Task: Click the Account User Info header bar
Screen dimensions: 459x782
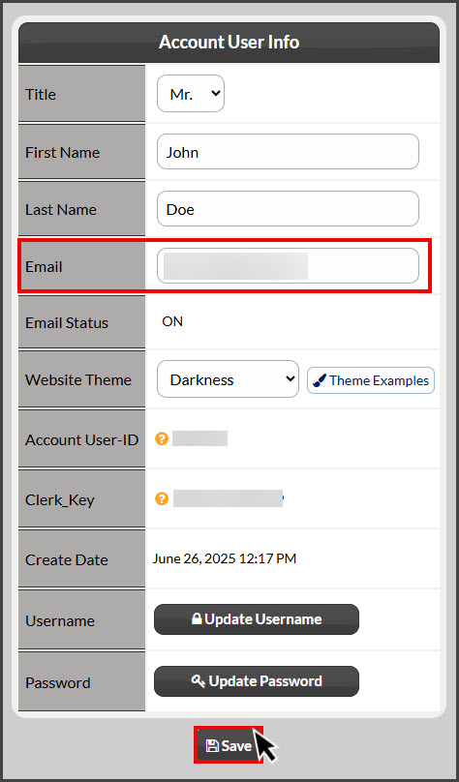Action: point(229,43)
